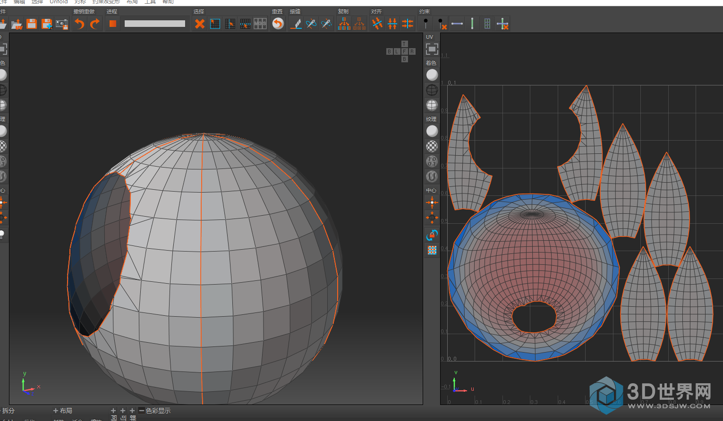Screen dimensions: 723x421
Task: Click the first needle weld seam icon
Action: [311, 24]
